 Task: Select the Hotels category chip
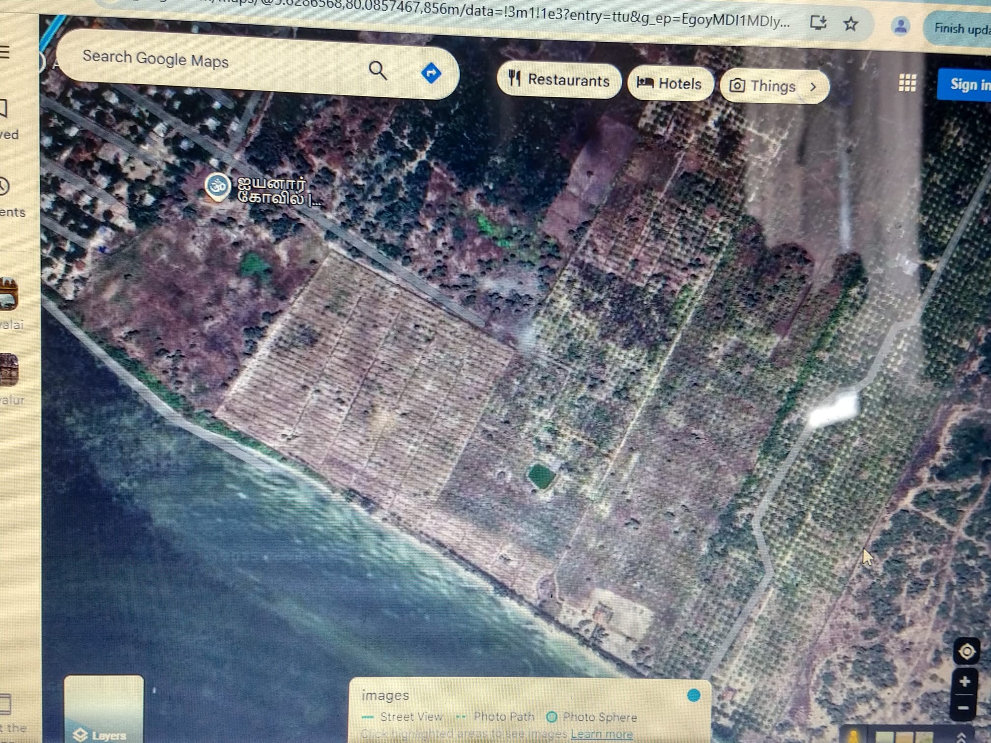coord(669,84)
